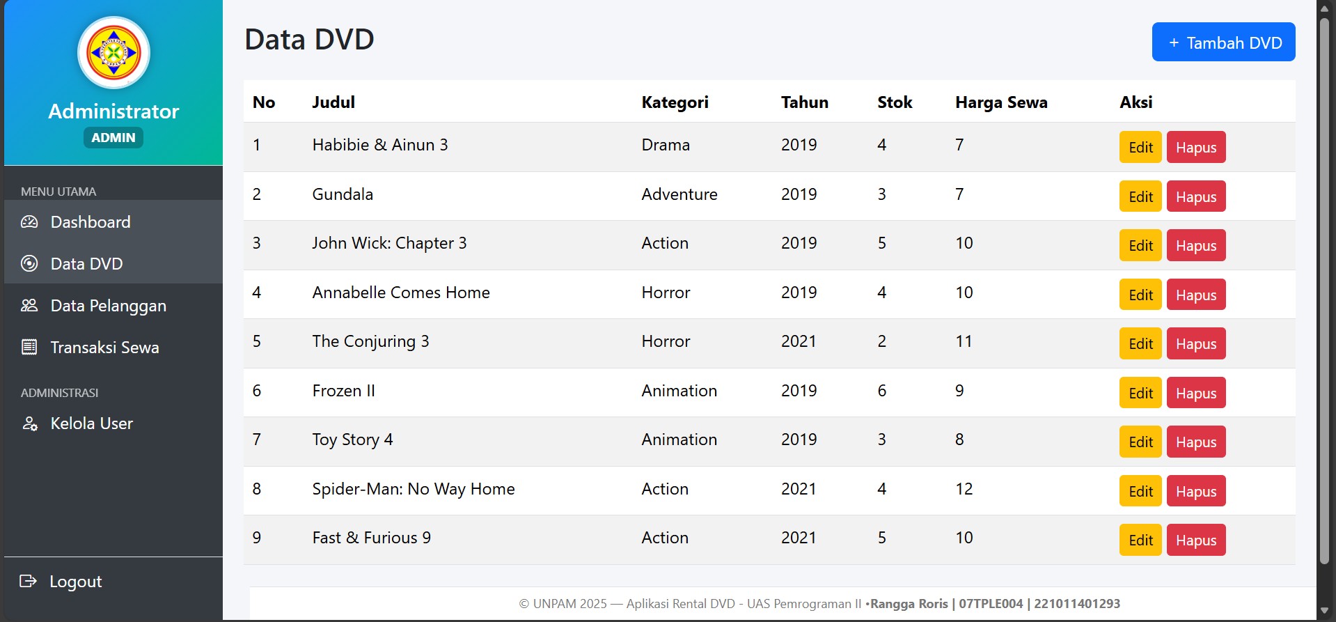The width and height of the screenshot is (1336, 622).
Task: Delete Gundala using Hapus button
Action: tap(1195, 196)
